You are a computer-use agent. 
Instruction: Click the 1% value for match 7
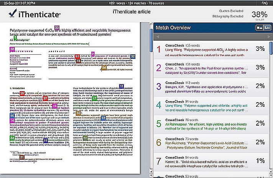(260, 161)
